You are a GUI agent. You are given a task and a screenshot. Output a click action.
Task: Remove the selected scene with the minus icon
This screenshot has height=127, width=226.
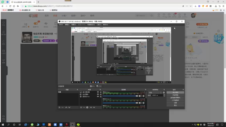click(62, 108)
